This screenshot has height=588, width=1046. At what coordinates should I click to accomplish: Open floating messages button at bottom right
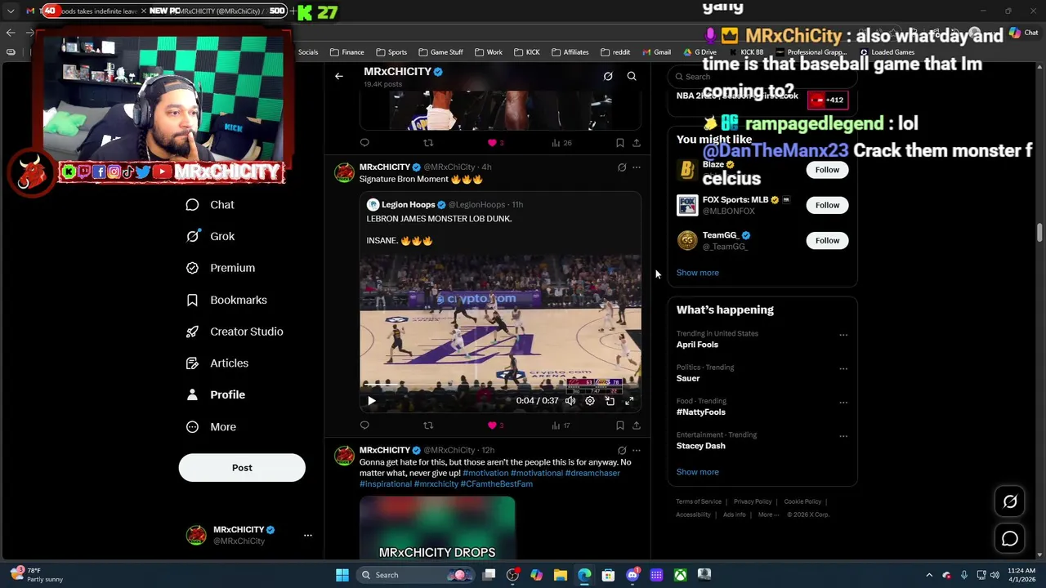click(x=1010, y=539)
